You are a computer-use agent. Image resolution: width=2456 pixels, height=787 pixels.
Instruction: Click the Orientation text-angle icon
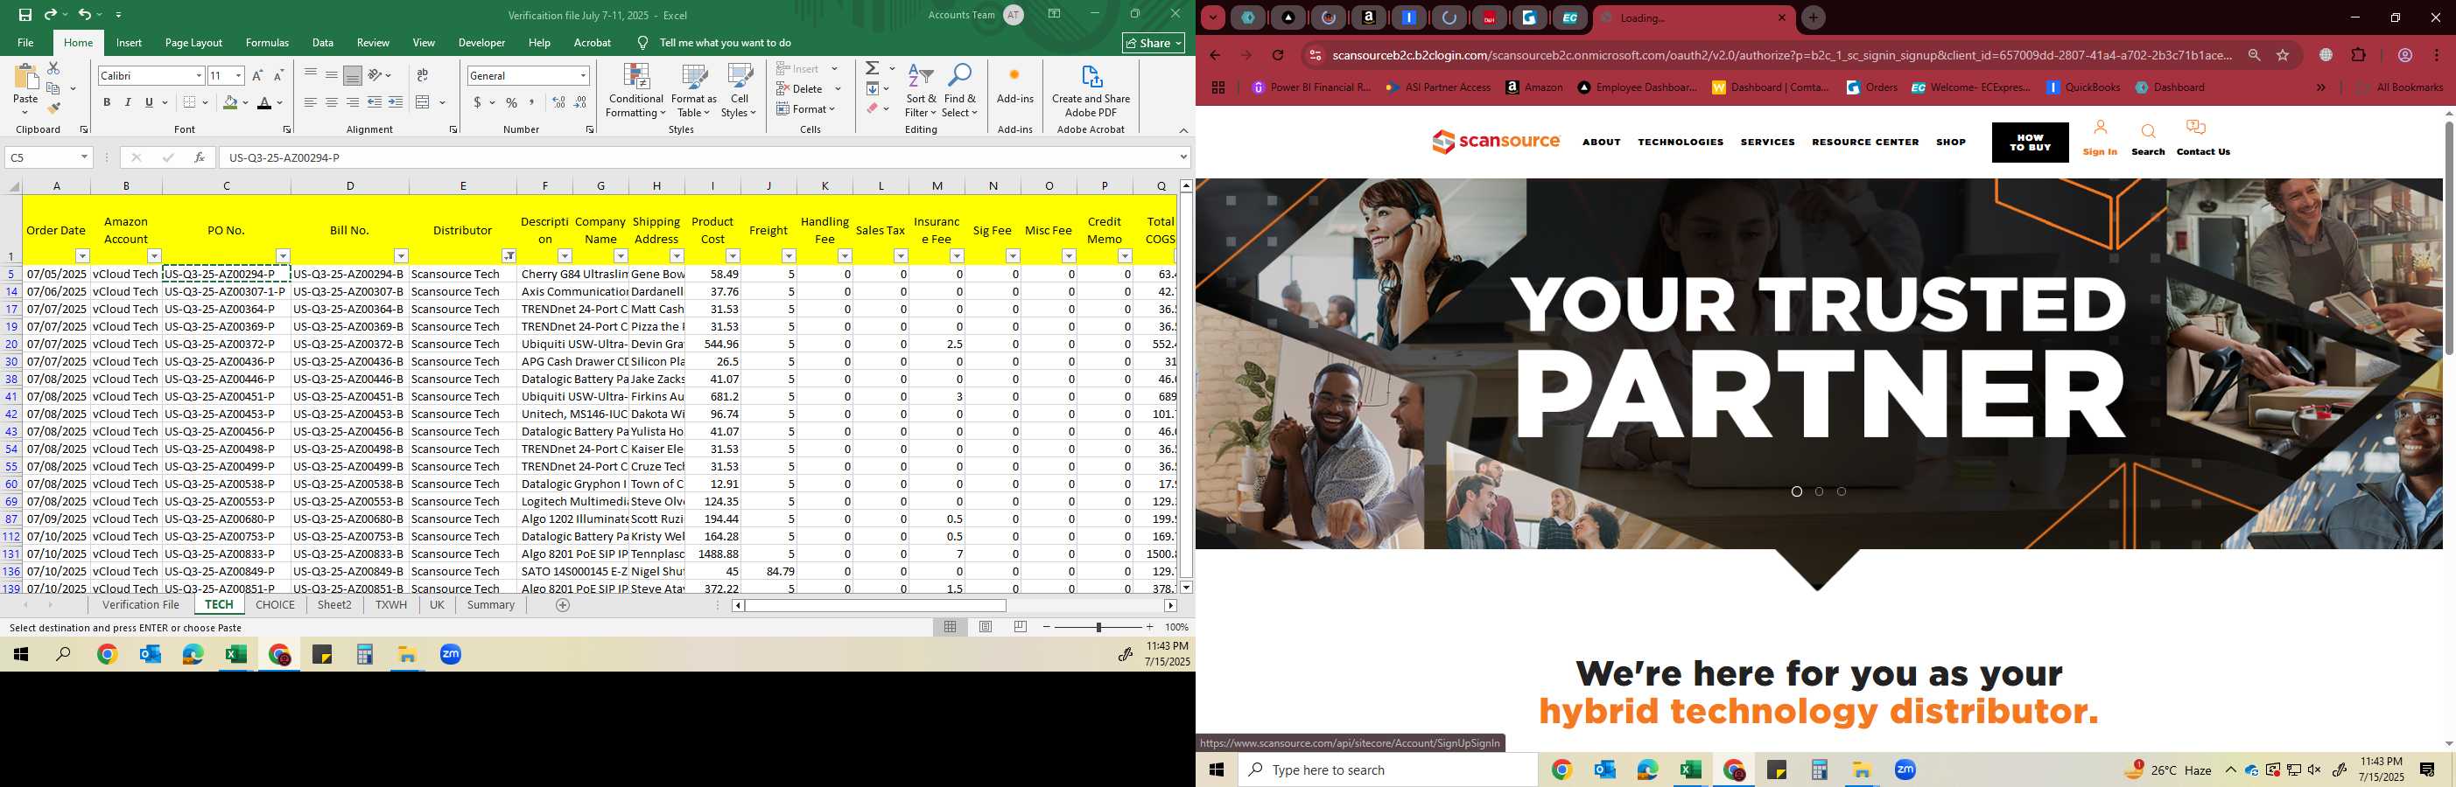coord(375,75)
